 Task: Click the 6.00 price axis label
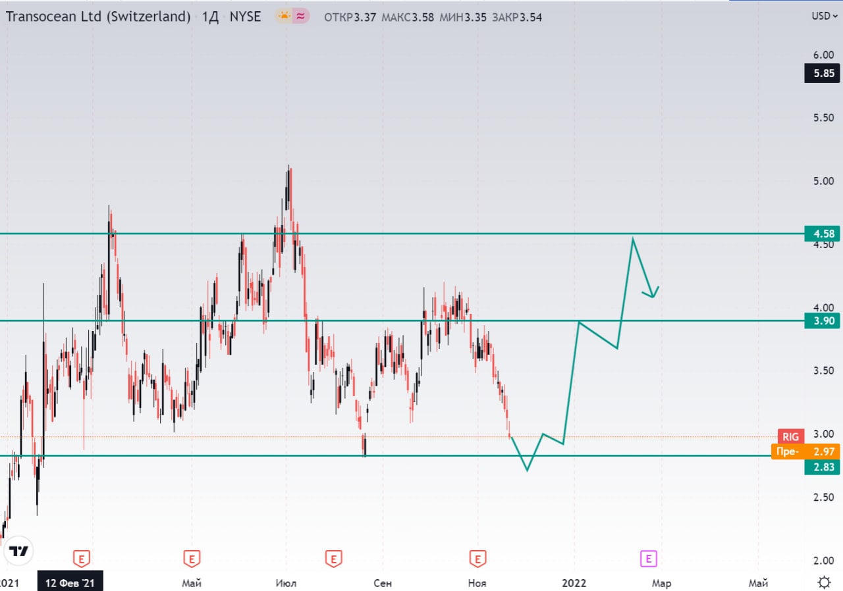click(x=823, y=55)
